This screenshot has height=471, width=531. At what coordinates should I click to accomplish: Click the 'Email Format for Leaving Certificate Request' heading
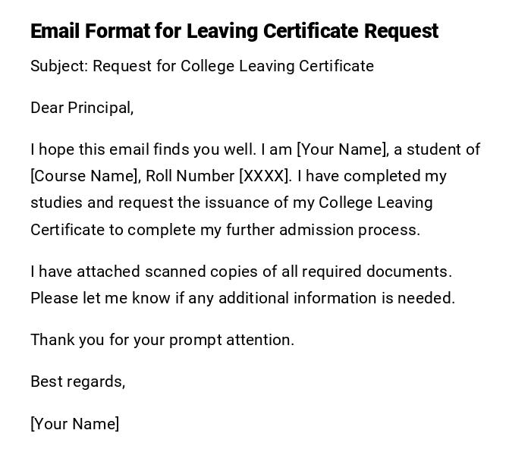[x=234, y=31]
